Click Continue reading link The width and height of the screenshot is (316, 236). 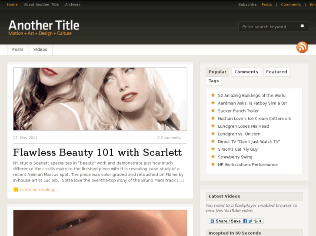39,190
